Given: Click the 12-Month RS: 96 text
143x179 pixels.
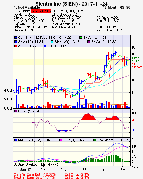Looking at the screenshot, I should 117,7.
